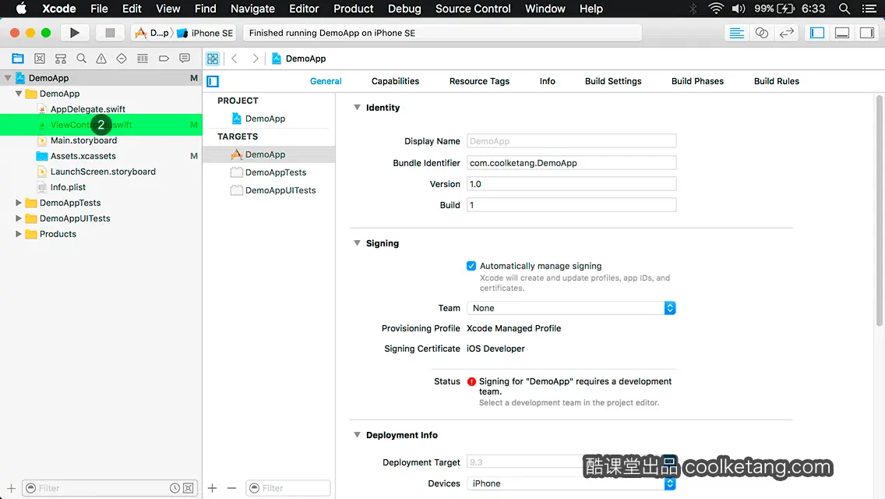This screenshot has width=885, height=499.
Task: Open Spotlight search in menu bar
Action: [844, 9]
